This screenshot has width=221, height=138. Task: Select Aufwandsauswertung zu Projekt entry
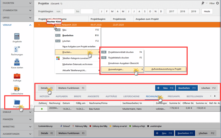(x=166, y=69)
